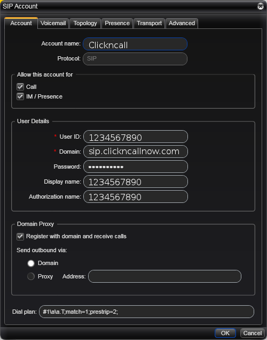
Task: Confirm settings with the OK button
Action: point(225,333)
